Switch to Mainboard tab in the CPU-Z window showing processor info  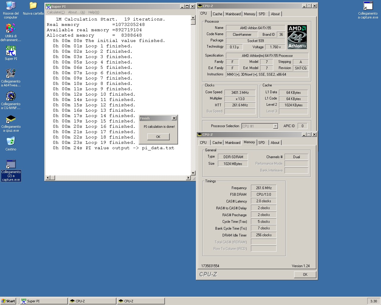point(233,14)
